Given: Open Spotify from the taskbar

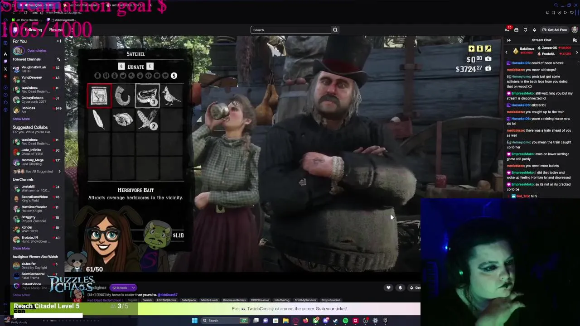Looking at the screenshot, I should tap(346, 321).
